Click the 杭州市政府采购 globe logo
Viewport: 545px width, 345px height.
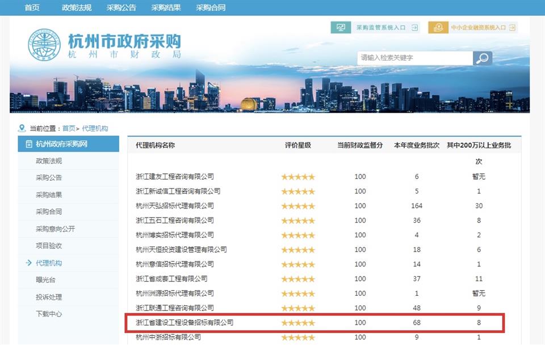pos(44,45)
